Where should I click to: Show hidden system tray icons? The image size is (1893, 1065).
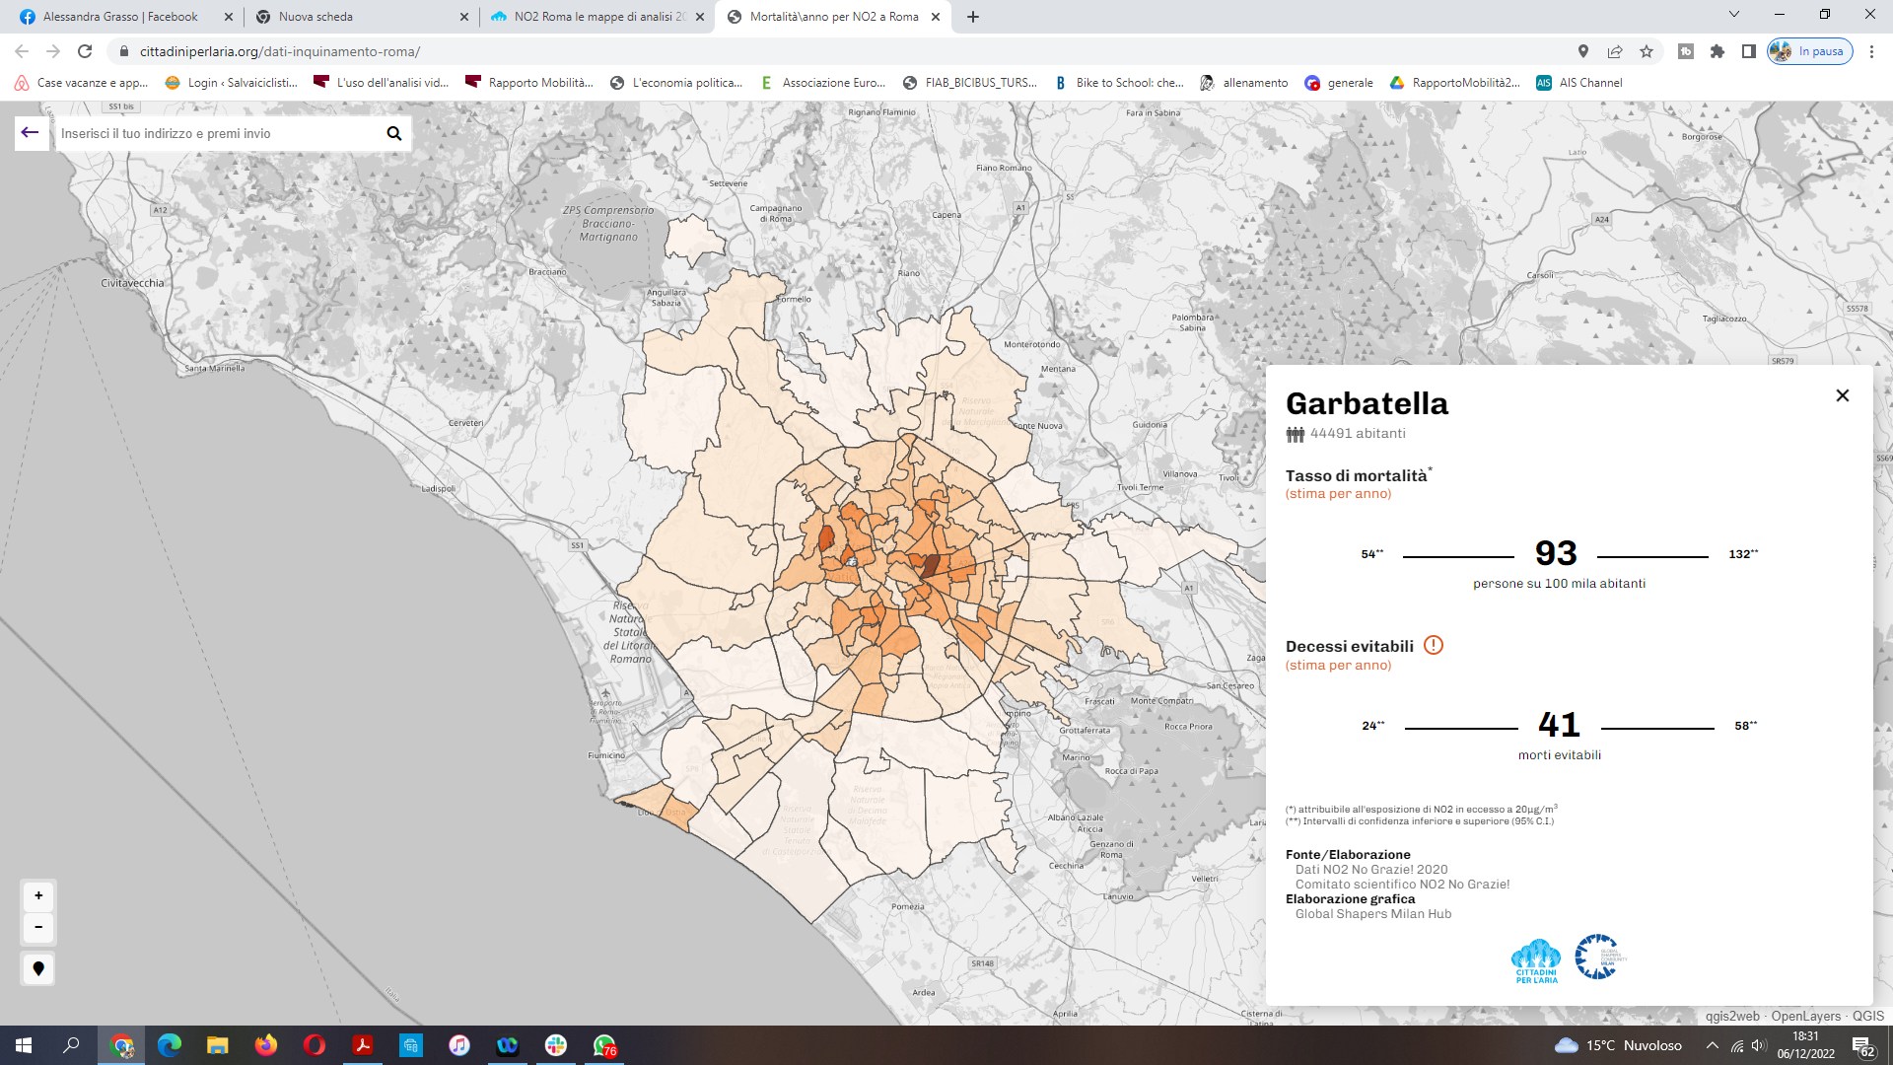tap(1713, 1045)
